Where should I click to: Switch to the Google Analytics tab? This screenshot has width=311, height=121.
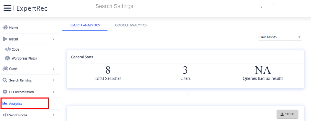131,25
